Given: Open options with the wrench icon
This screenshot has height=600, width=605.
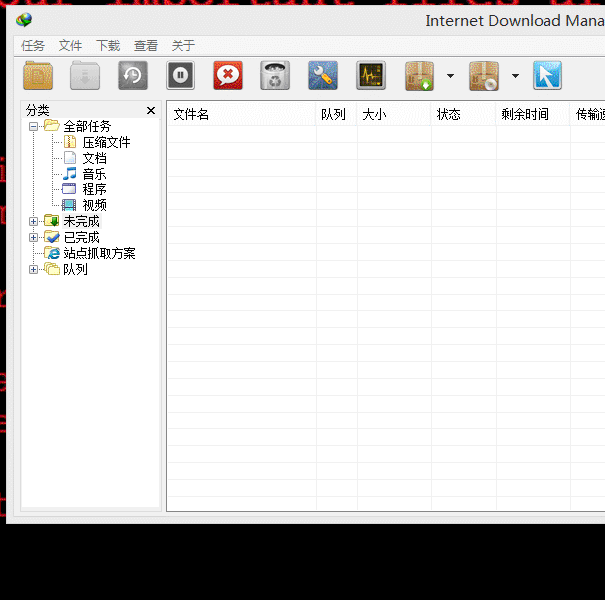Looking at the screenshot, I should [323, 75].
